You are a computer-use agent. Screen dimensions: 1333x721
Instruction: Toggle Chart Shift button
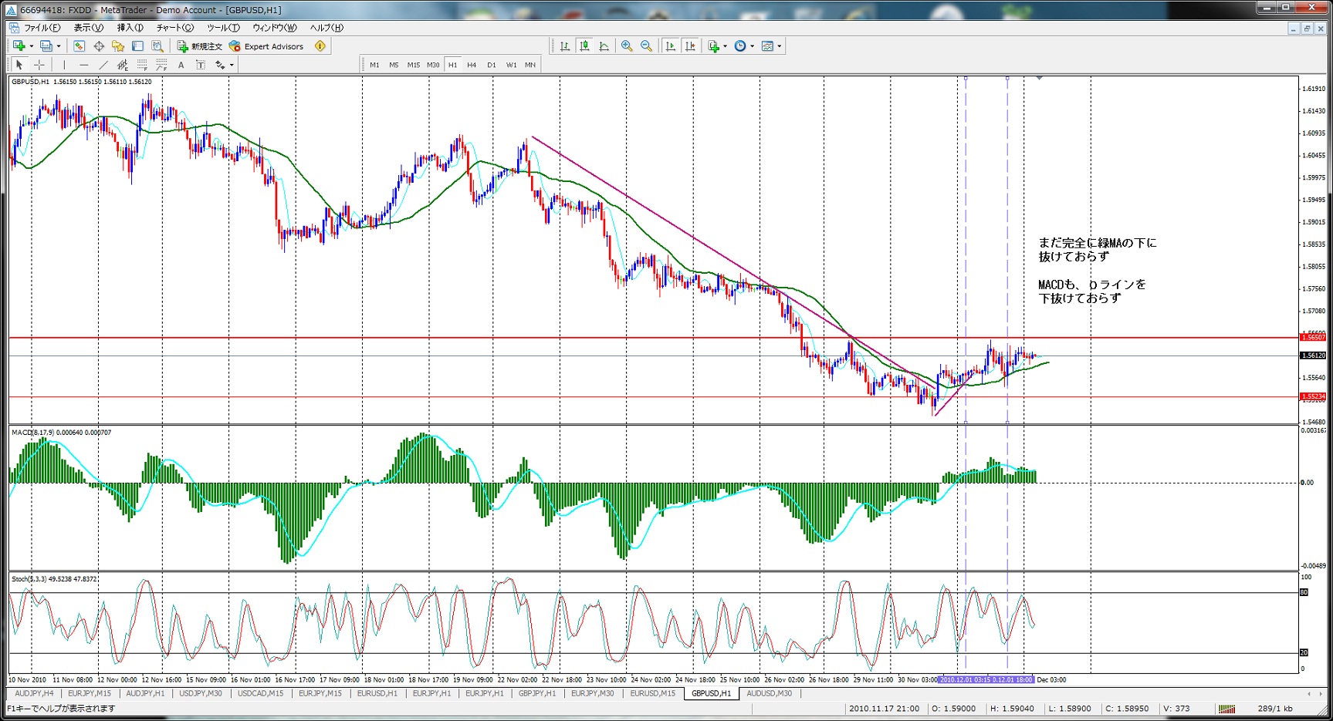pyautogui.click(x=689, y=46)
